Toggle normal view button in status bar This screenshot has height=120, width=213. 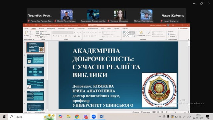point(154,112)
